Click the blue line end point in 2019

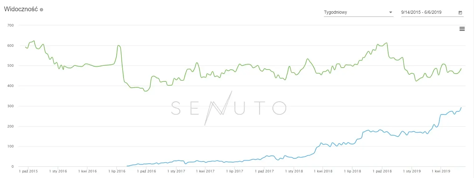pyautogui.click(x=461, y=108)
